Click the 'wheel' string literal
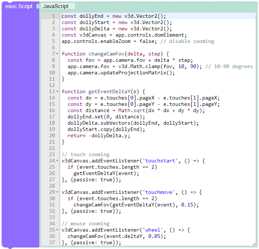 coord(153,230)
